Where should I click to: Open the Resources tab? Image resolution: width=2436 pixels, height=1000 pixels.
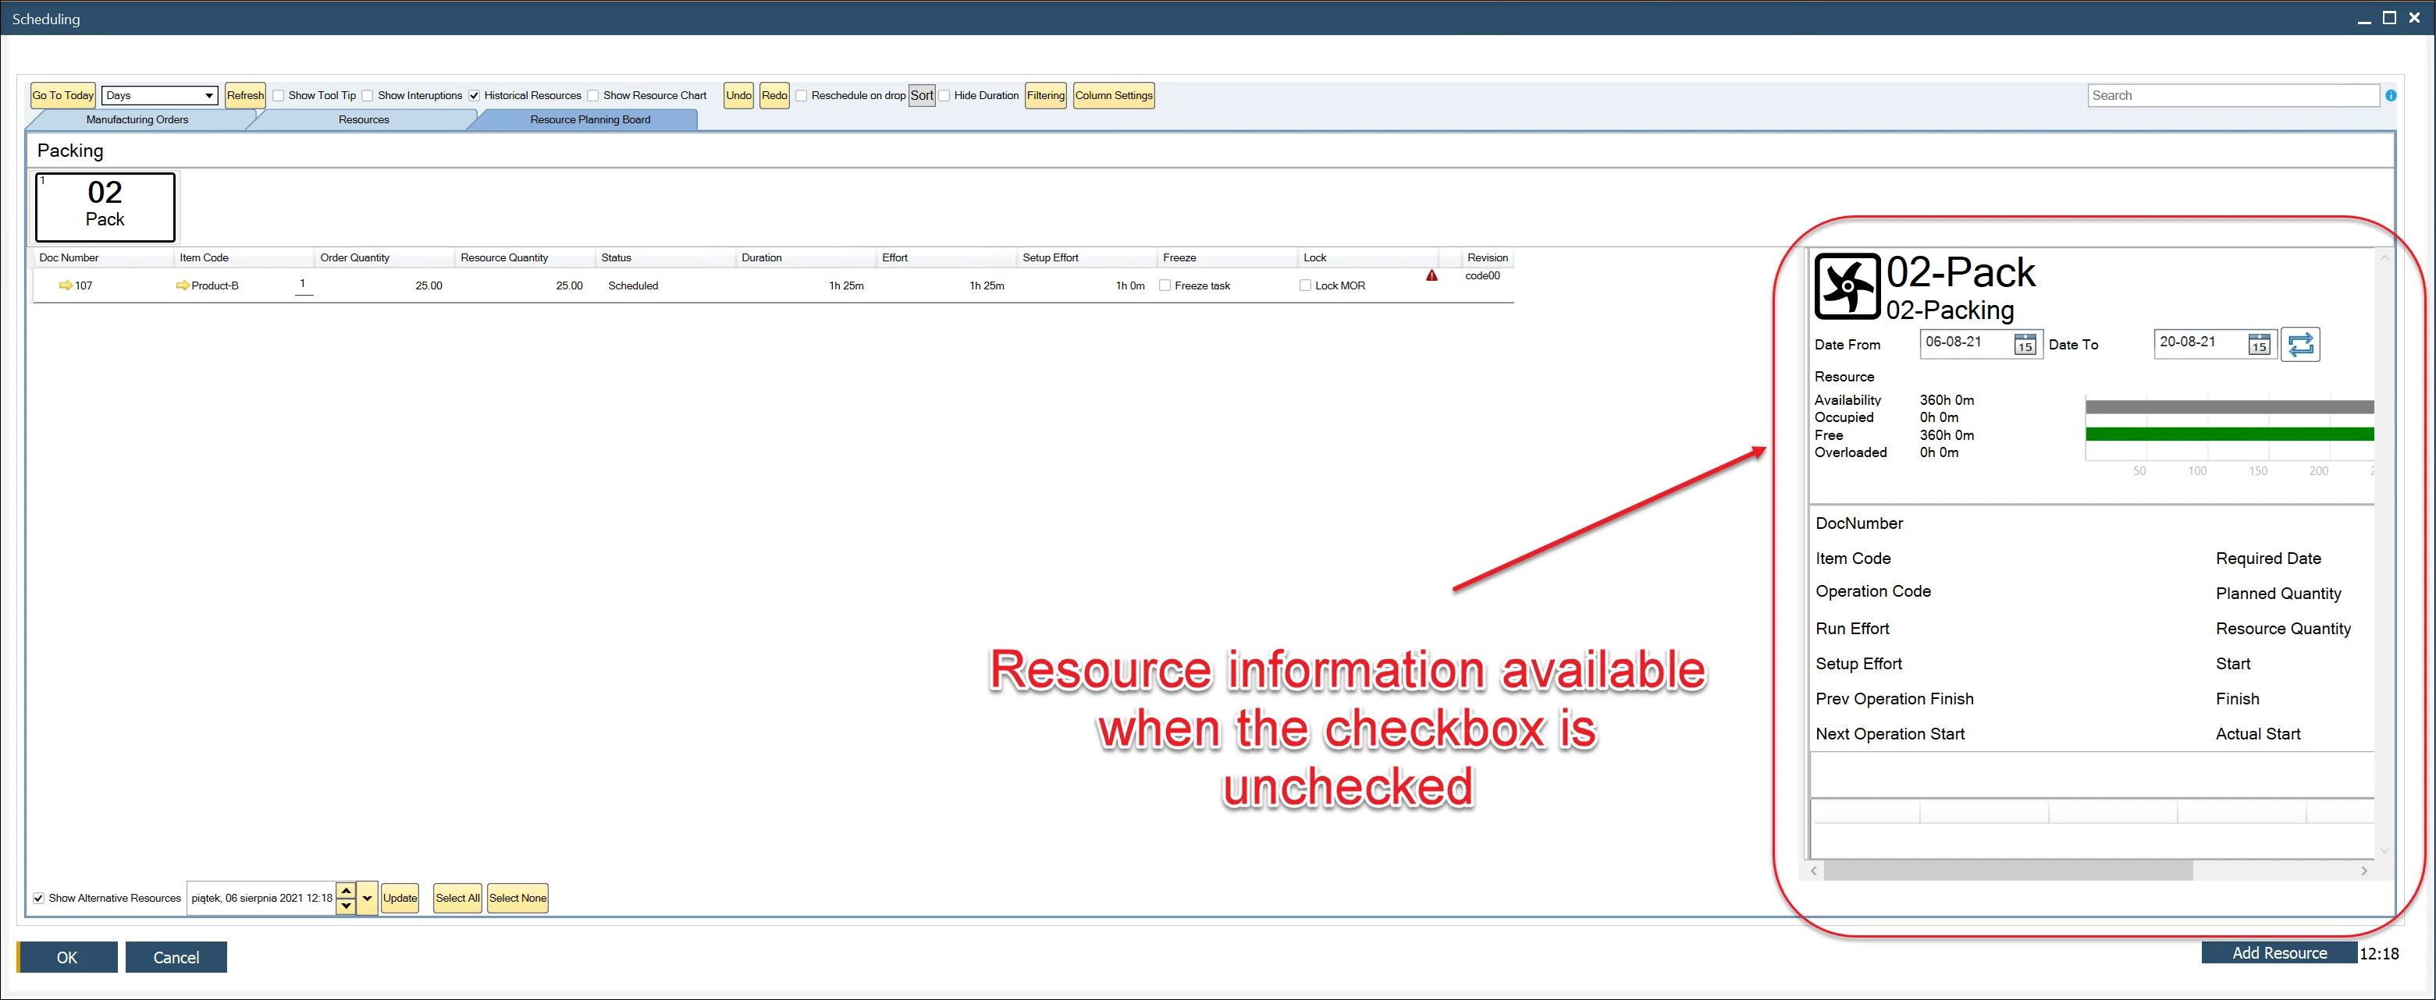coord(363,119)
